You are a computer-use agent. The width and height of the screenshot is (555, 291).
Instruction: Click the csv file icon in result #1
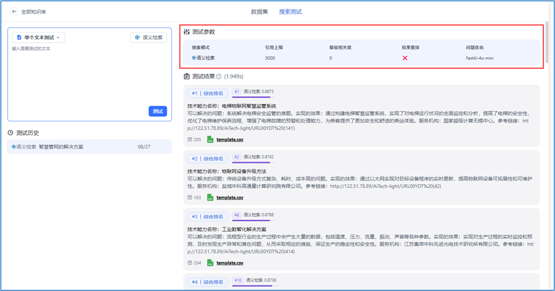tap(210, 140)
